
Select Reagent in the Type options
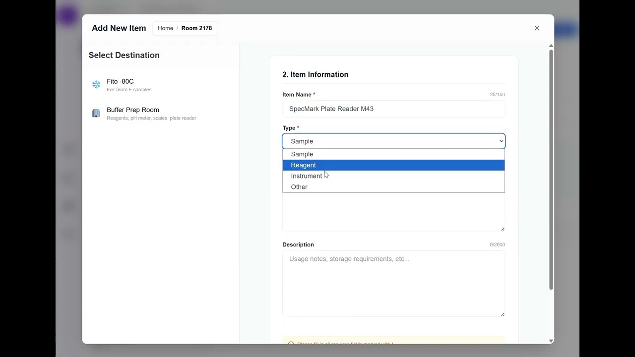tap(303, 165)
